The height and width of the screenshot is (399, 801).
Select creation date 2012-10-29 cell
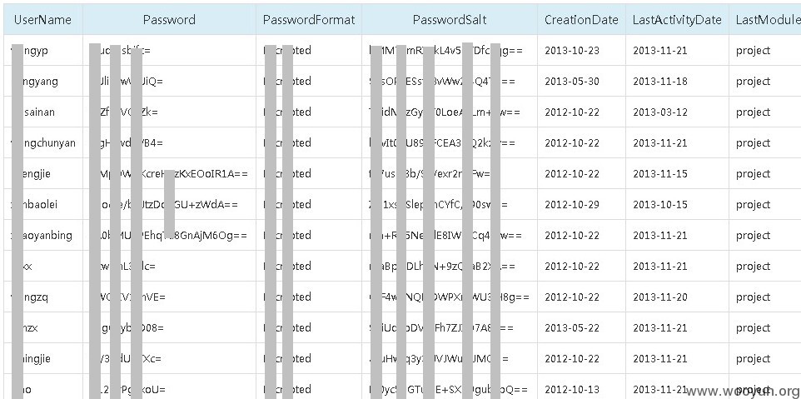pos(572,204)
